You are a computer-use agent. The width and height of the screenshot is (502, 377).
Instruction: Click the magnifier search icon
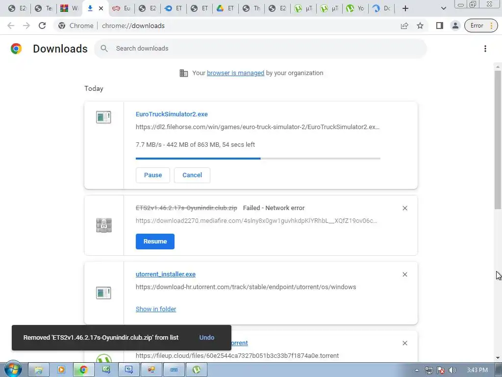104,49
